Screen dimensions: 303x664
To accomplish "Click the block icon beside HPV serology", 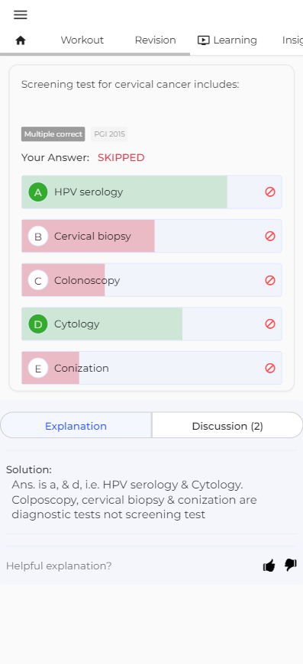I will coord(270,192).
